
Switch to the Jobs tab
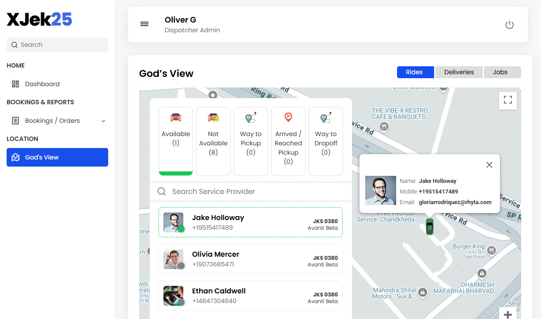pyautogui.click(x=500, y=72)
